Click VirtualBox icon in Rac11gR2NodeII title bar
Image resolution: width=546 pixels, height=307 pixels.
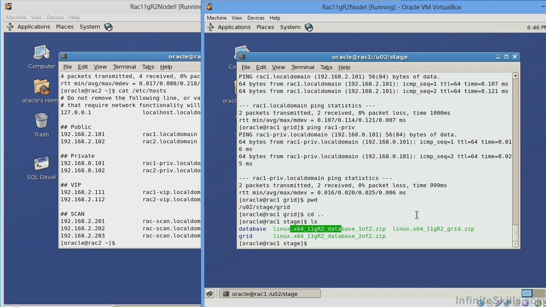tap(8, 6)
